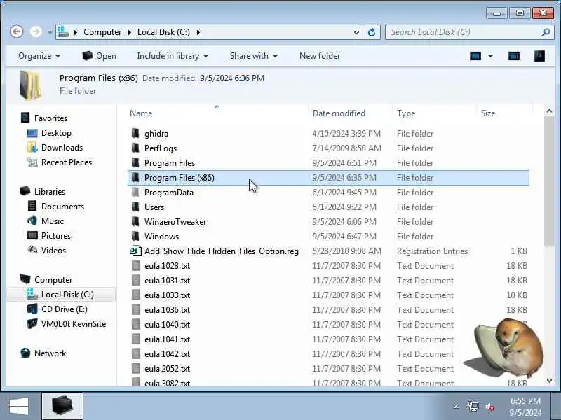Select eula.2052.txt file name
This screenshot has height=420, width=561.
pyautogui.click(x=167, y=369)
